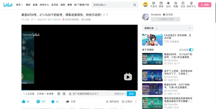Click the Bilibili TV play icon on video

point(128,77)
